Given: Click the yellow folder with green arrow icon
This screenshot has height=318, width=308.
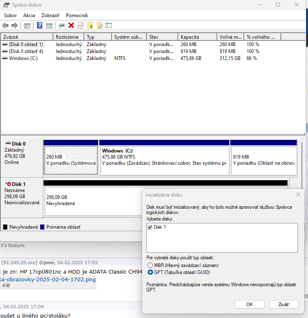Looking at the screenshot, I should pyautogui.click(x=90, y=25).
